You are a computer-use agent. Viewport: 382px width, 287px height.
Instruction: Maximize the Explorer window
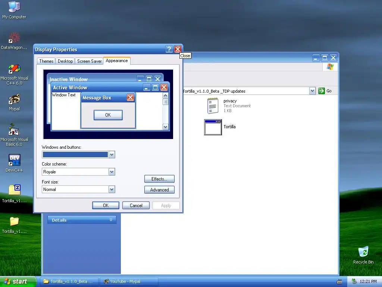[325, 58]
